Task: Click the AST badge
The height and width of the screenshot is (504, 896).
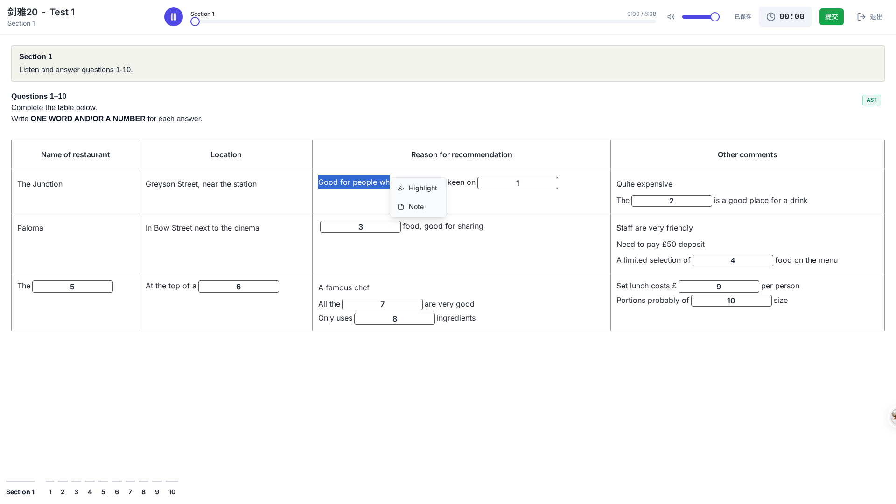Action: pyautogui.click(x=871, y=100)
